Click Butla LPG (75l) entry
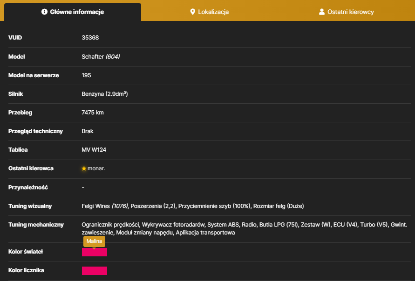This screenshot has width=415, height=281. (x=279, y=225)
